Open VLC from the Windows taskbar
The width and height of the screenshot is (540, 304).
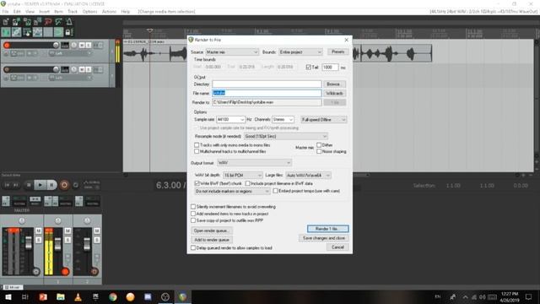coord(78,296)
